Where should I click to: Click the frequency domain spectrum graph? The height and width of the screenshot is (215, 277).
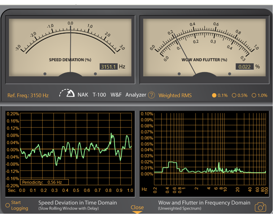point(210,150)
